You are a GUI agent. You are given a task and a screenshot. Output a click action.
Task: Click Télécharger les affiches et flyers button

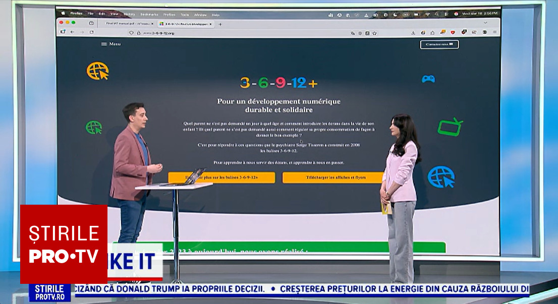(332, 177)
